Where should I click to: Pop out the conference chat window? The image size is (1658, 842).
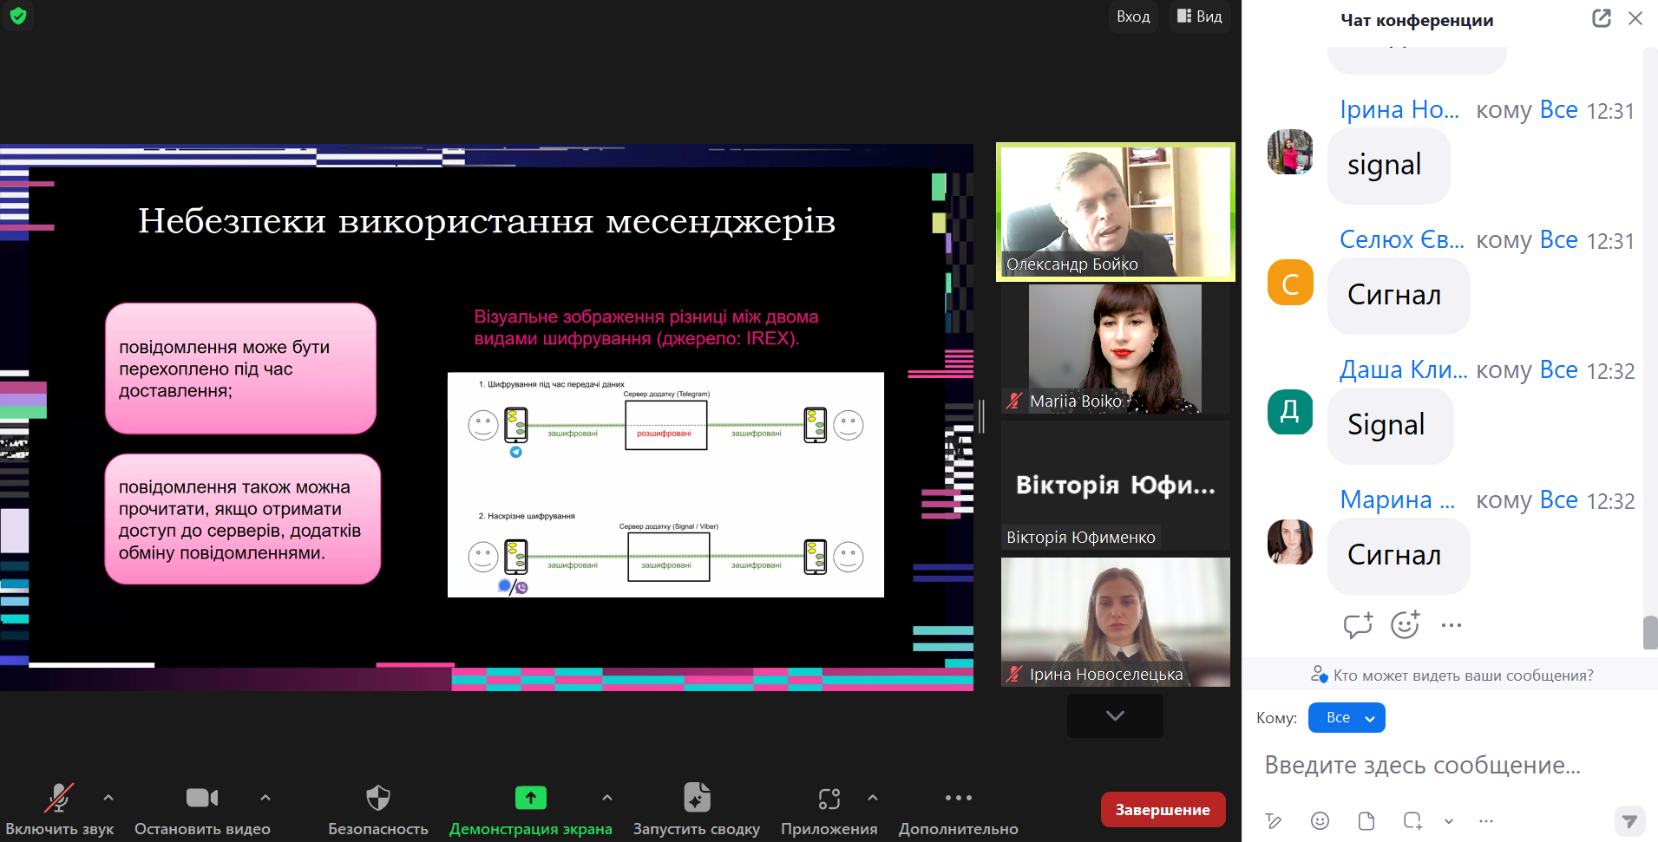coord(1601,18)
